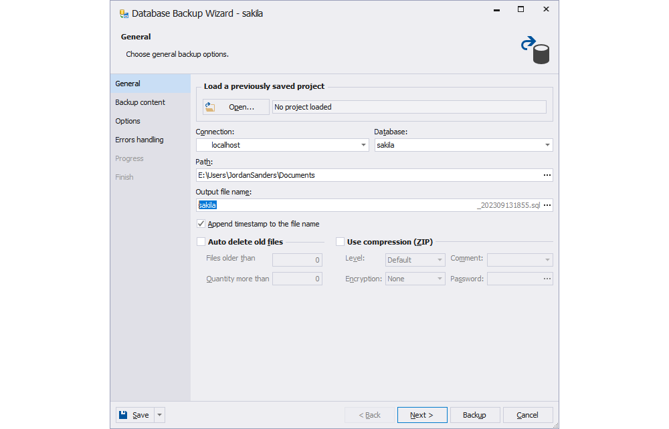This screenshot has height=429, width=669.
Task: Open the Connection dropdown showing localhost
Action: click(x=363, y=144)
